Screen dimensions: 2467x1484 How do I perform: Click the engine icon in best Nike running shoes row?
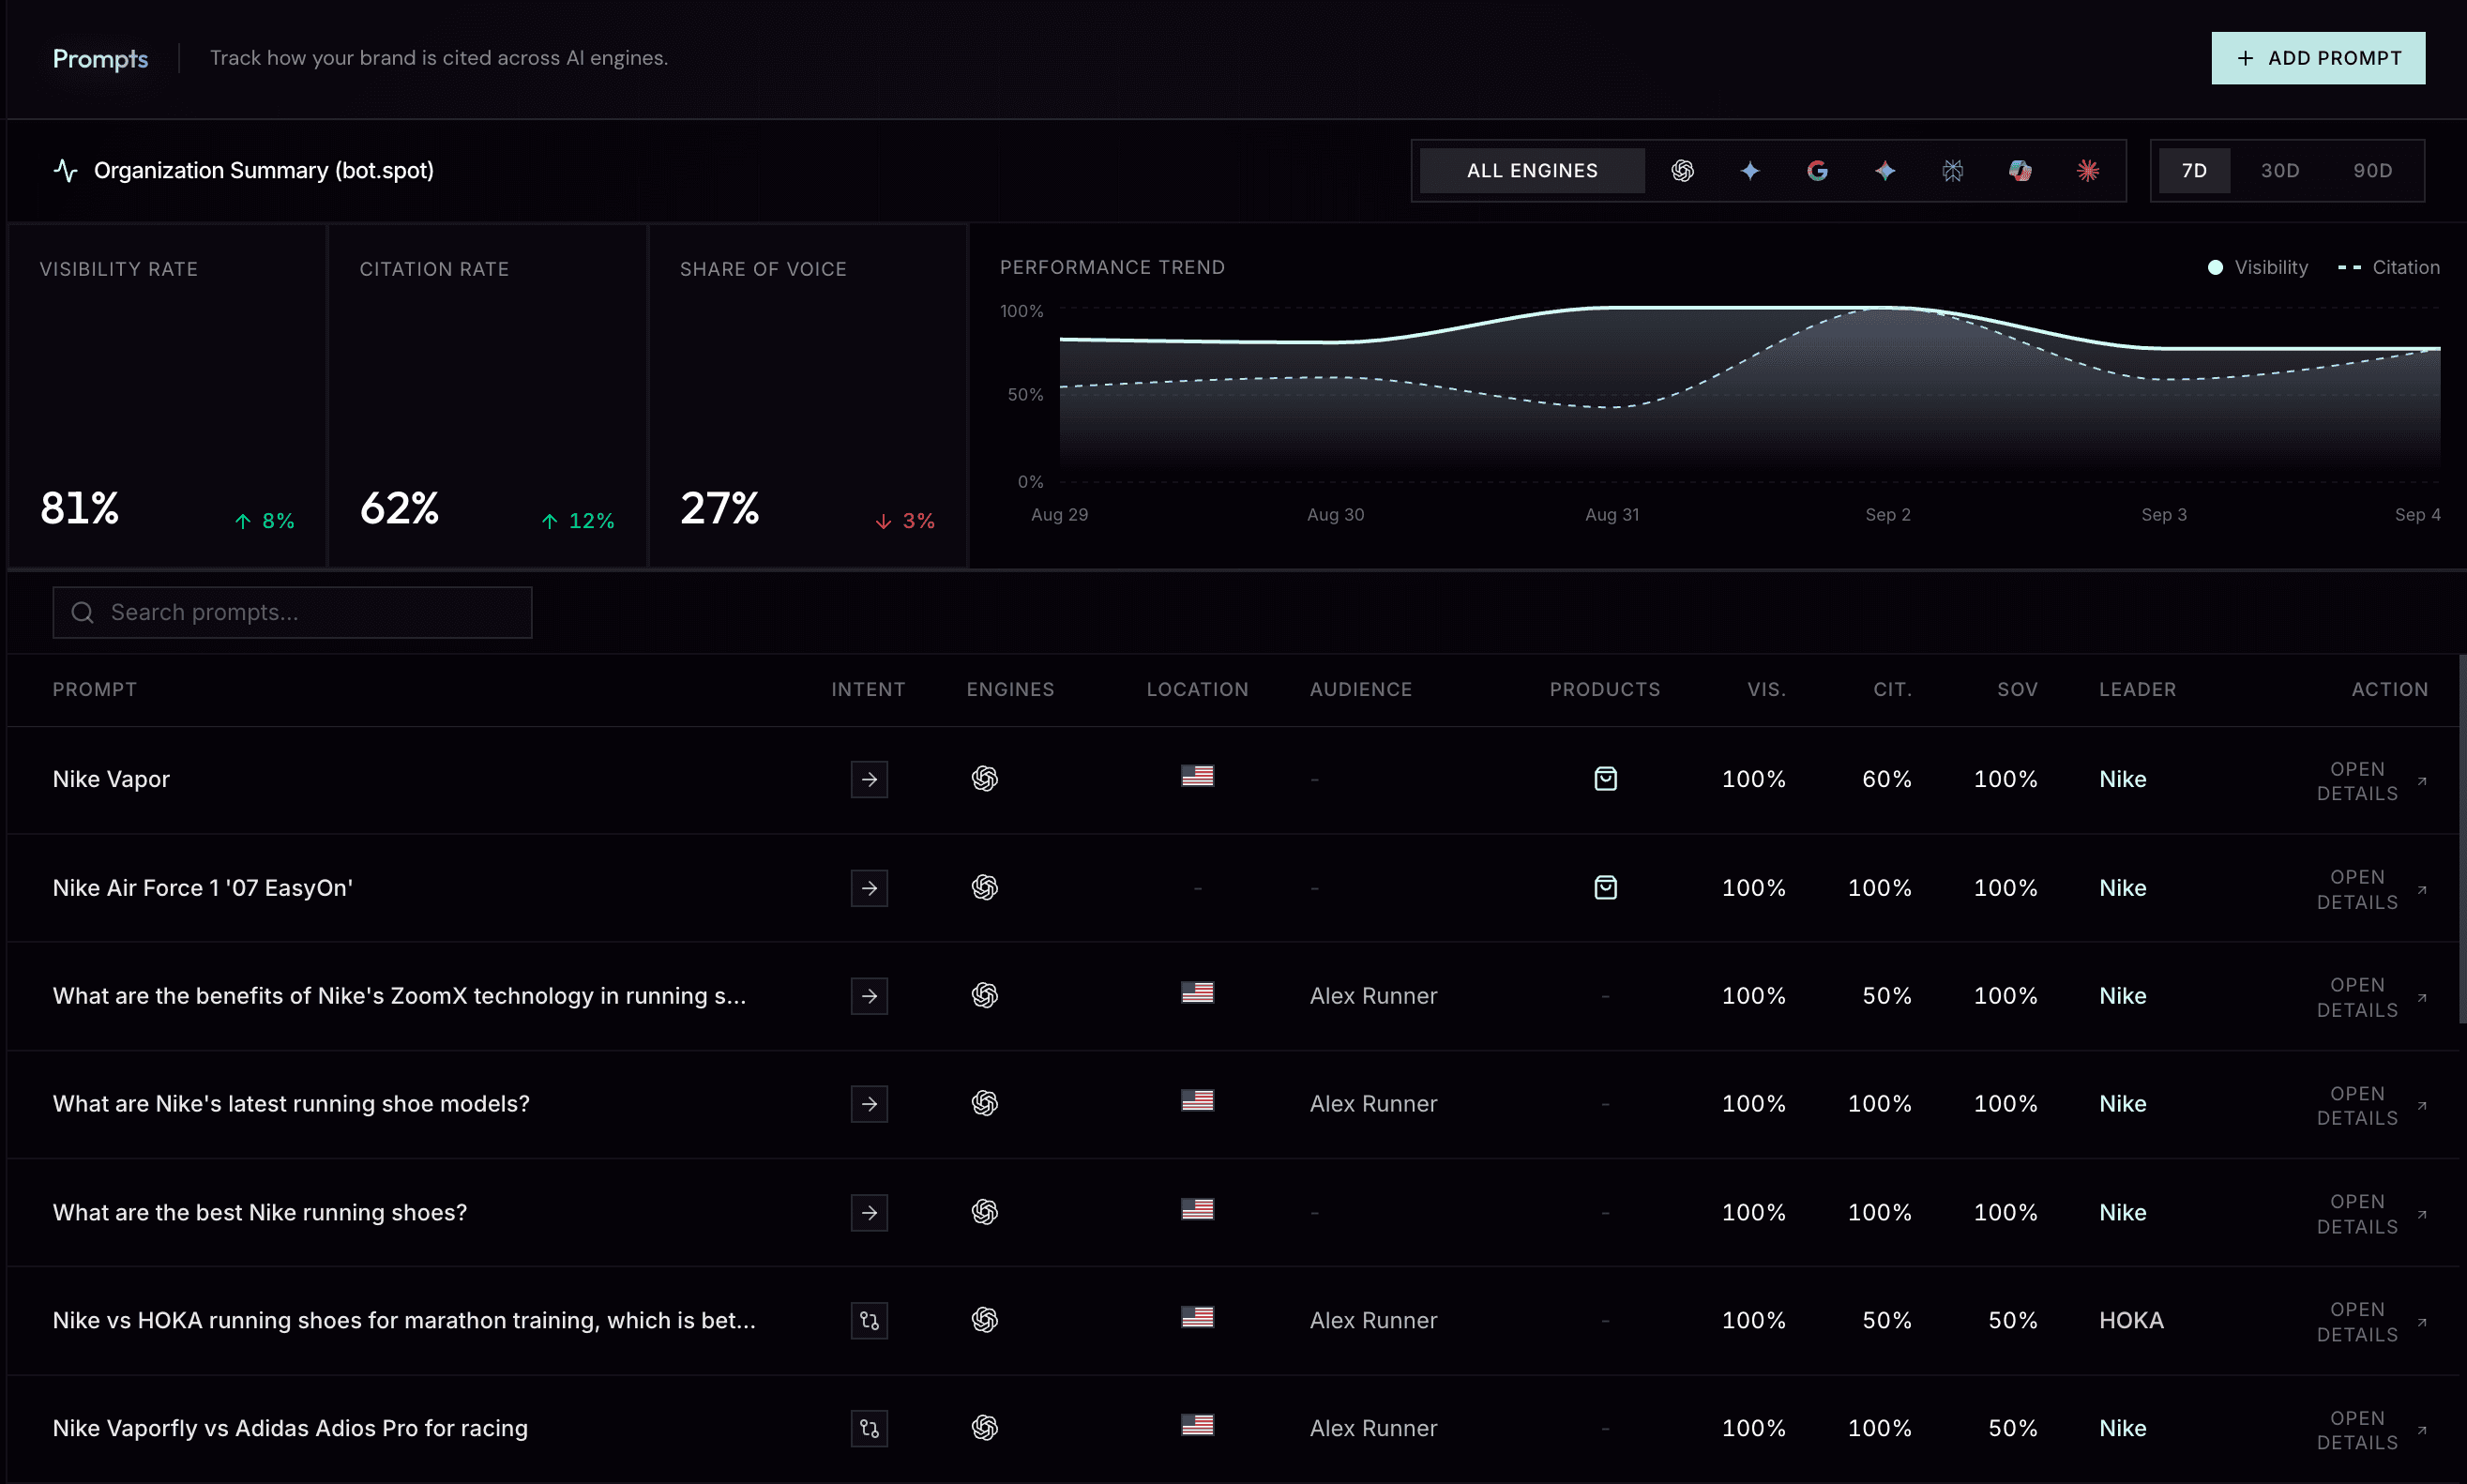click(x=984, y=1212)
